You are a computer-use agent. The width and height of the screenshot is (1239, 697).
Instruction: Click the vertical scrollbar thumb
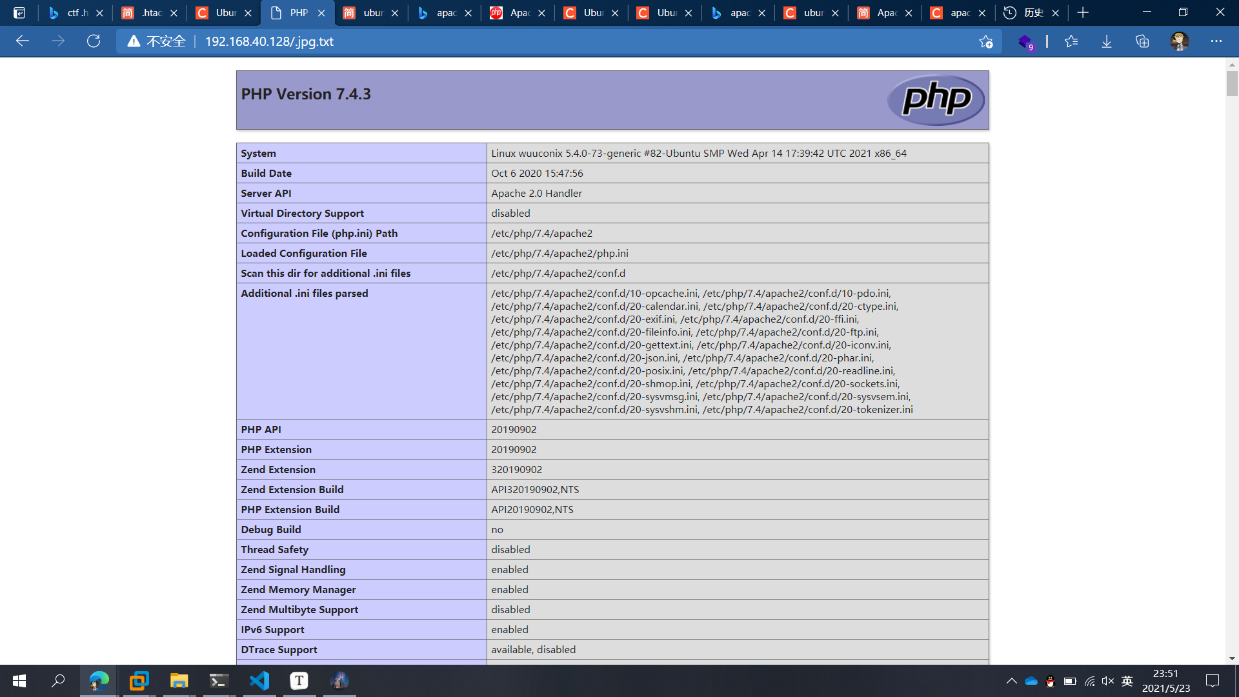point(1232,83)
